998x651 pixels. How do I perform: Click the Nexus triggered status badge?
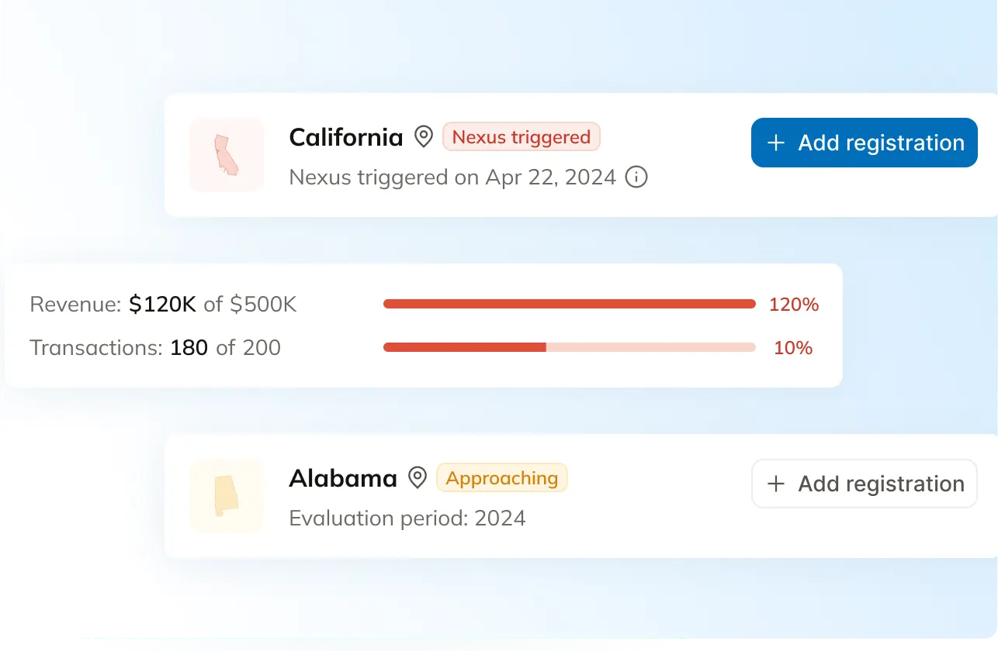click(x=521, y=137)
